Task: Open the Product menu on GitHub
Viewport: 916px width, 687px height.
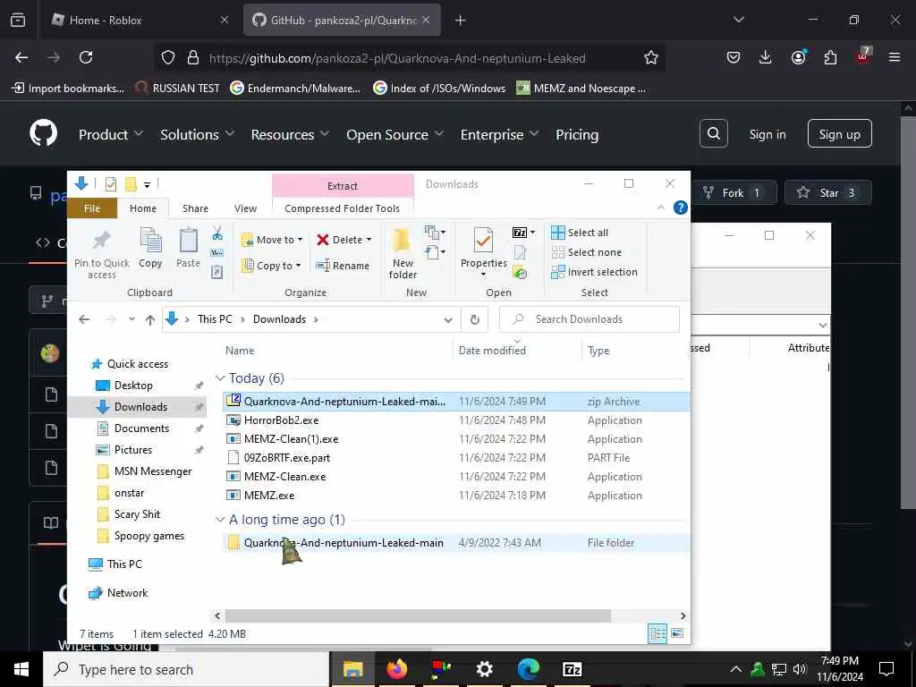Action: pyautogui.click(x=110, y=134)
